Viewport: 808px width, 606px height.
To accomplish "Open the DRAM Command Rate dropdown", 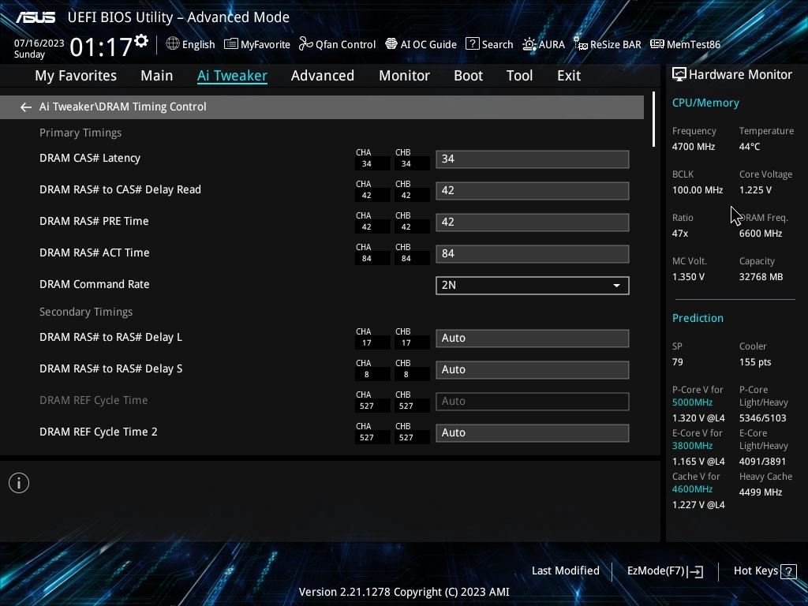I will tap(533, 286).
